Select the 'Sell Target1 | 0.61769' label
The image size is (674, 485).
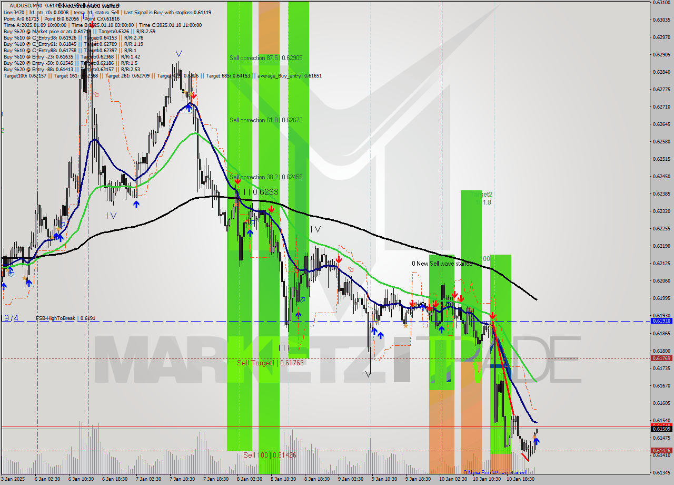click(x=270, y=363)
